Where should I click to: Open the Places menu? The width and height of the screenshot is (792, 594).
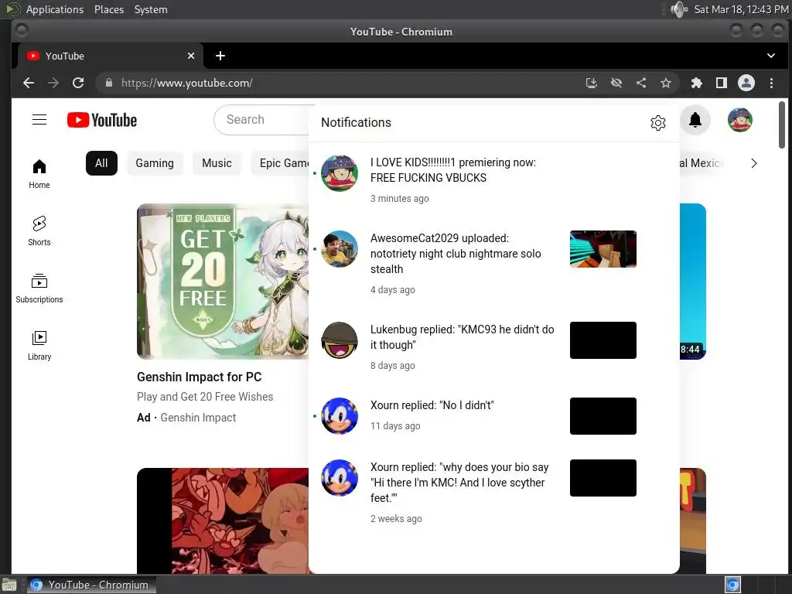(x=108, y=9)
